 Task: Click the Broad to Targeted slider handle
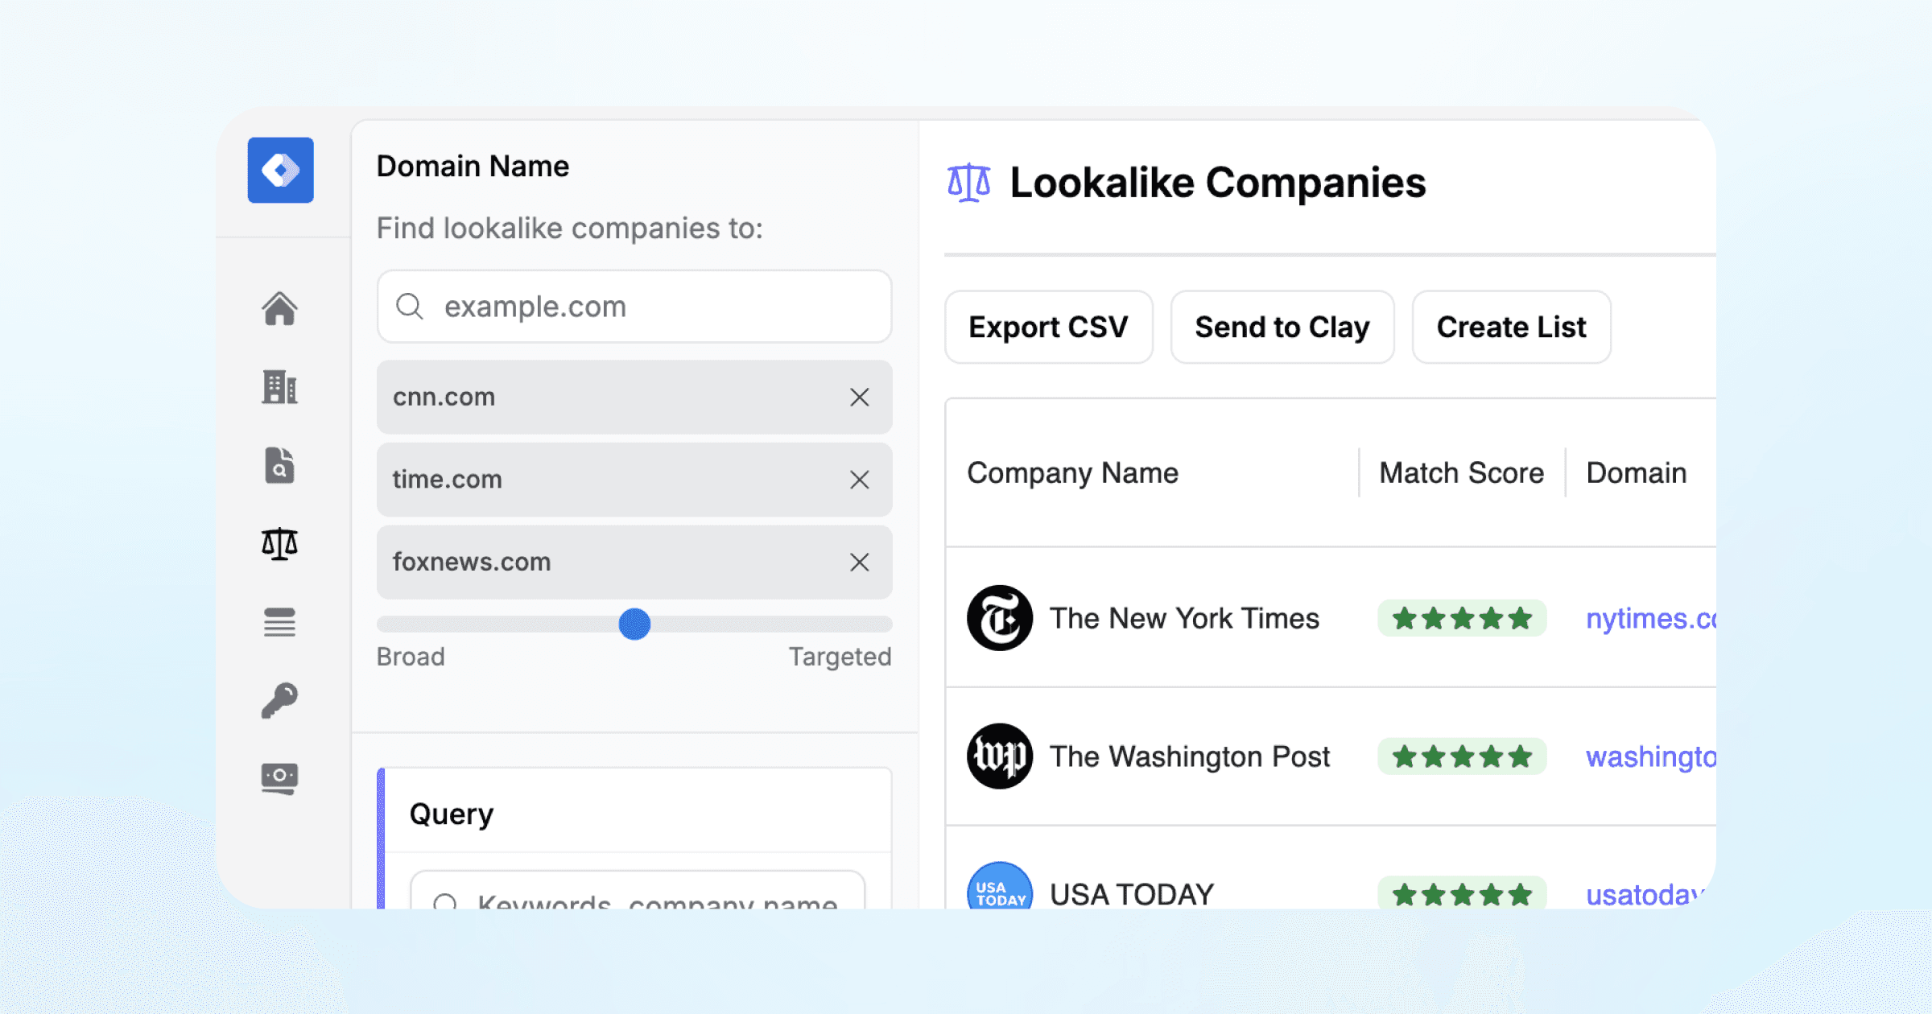[634, 624]
